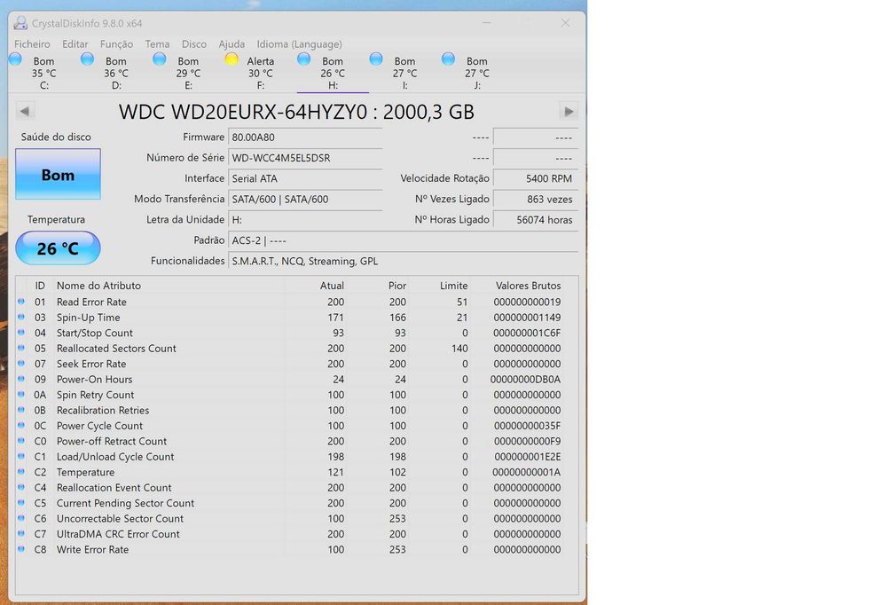
Task: Click the 863 vezes power-on count field
Action: (x=536, y=200)
